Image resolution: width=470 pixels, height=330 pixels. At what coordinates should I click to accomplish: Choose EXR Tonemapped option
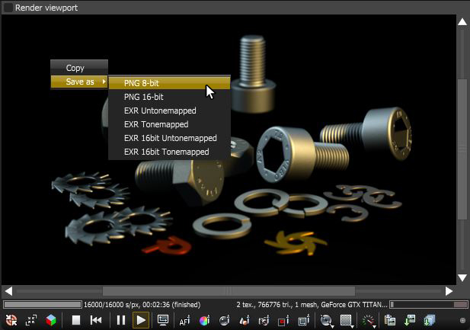point(169,124)
